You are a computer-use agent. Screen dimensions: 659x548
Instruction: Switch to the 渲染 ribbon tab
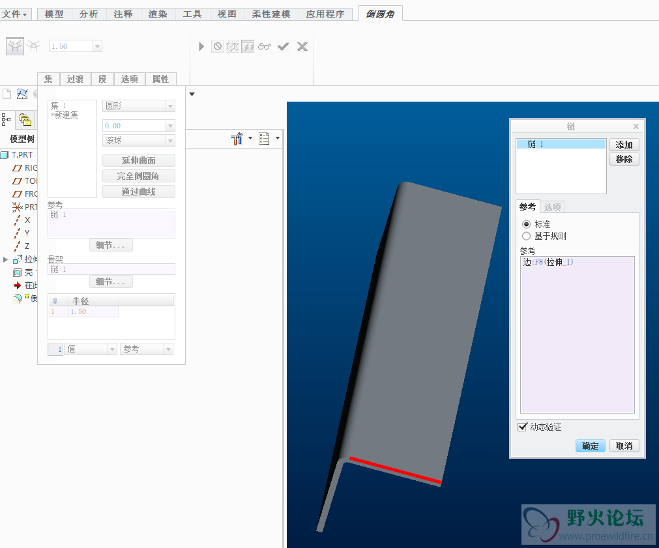[158, 14]
